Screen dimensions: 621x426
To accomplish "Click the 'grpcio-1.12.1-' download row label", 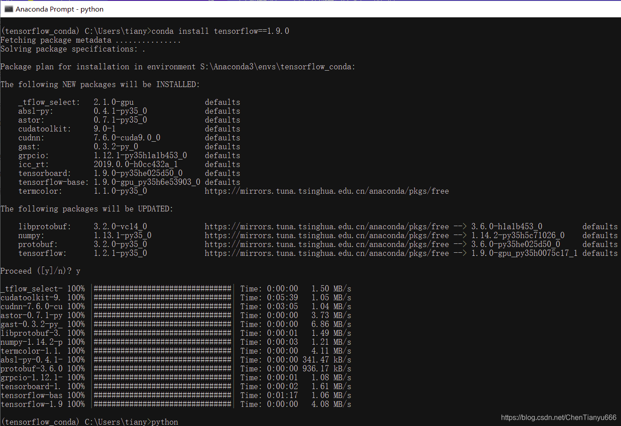I will point(31,378).
